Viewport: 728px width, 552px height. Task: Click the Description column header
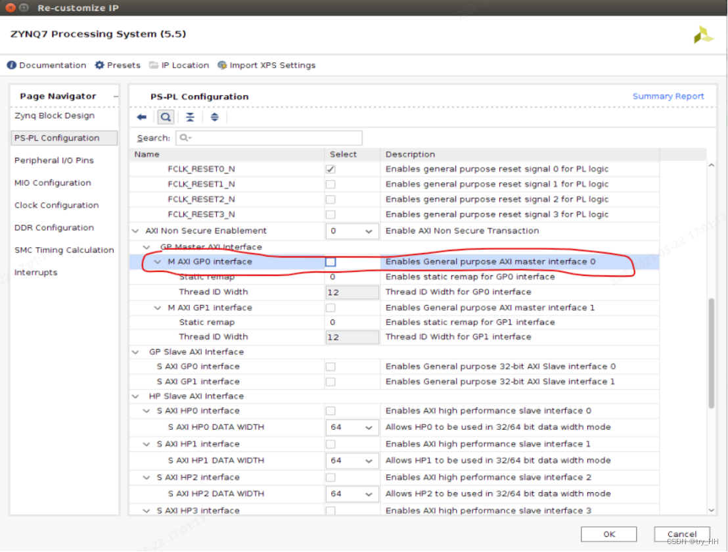click(520, 154)
